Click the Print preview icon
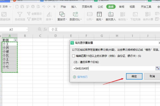Image resolution: width=160 pixels, height=106 pixels. [38, 7]
